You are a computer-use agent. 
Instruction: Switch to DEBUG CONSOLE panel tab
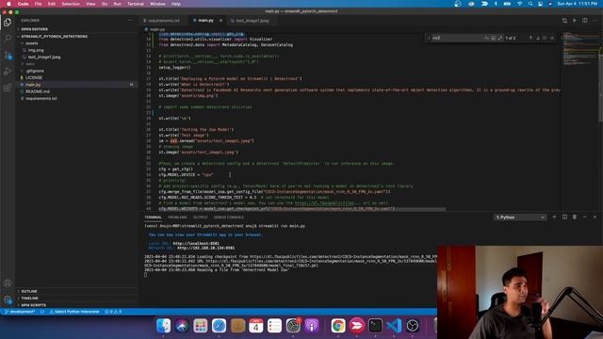tap(228, 218)
